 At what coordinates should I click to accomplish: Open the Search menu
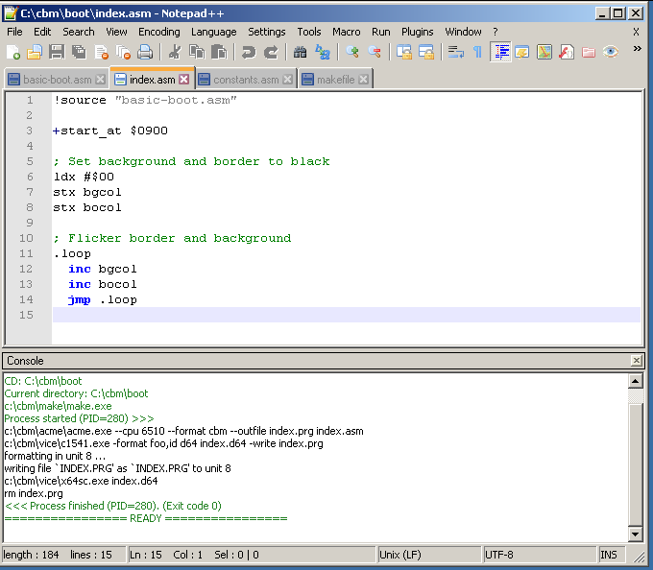(79, 32)
